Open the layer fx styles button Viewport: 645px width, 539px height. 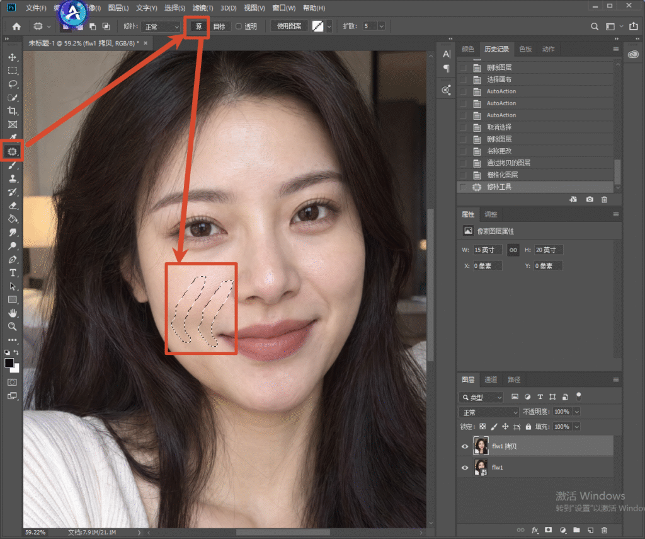[535, 530]
